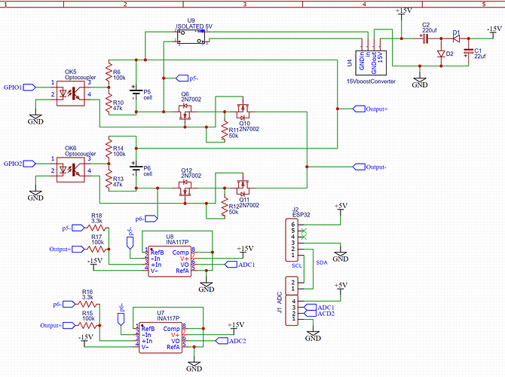
Task: Select the U8 INA117P amplifier
Action: pos(170,262)
